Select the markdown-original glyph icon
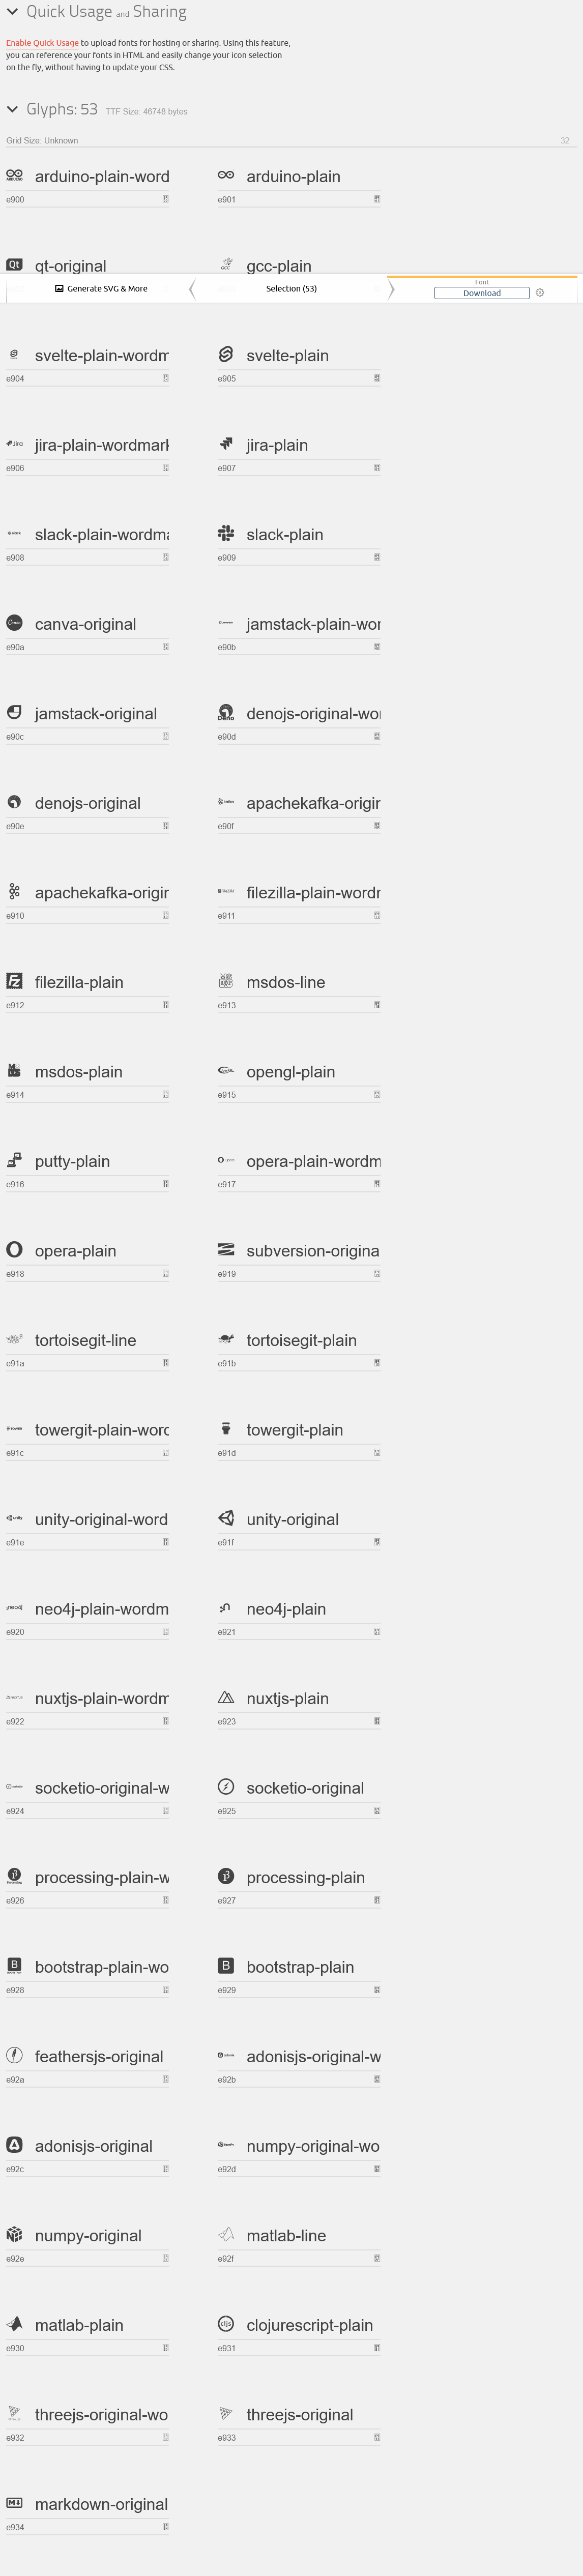The height and width of the screenshot is (2576, 583). pyautogui.click(x=14, y=2502)
